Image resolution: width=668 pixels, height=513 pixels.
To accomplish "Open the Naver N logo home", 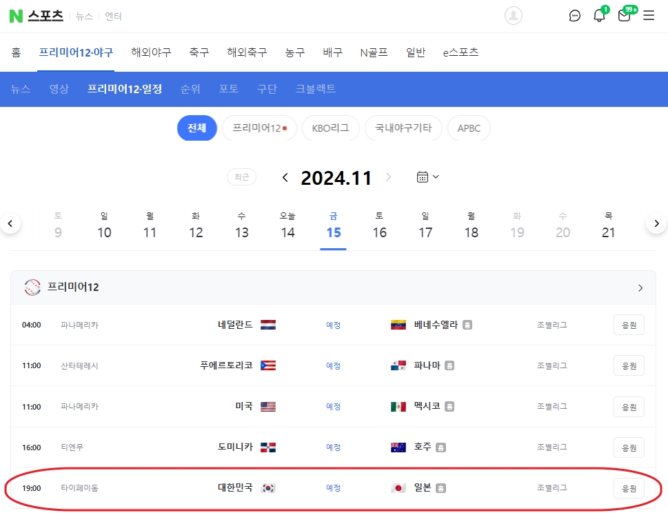I will pos(16,16).
